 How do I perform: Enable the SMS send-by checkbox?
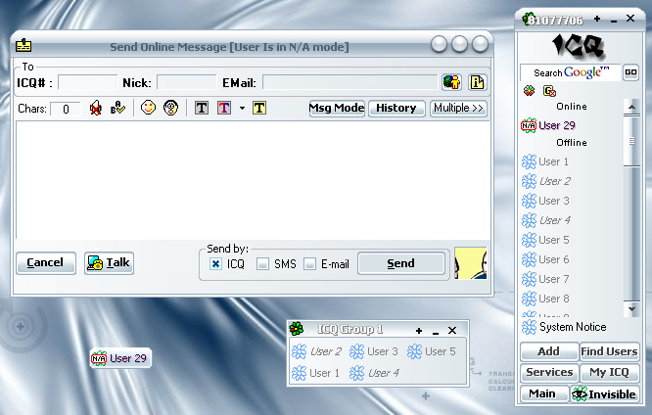[x=262, y=263]
